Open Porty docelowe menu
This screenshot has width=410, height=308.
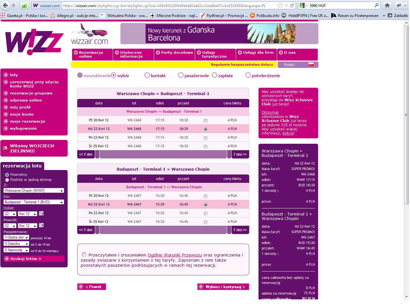174,54
